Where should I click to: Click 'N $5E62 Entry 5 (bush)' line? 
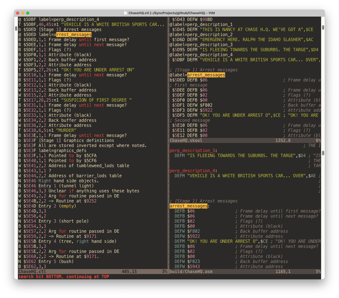[46, 261]
